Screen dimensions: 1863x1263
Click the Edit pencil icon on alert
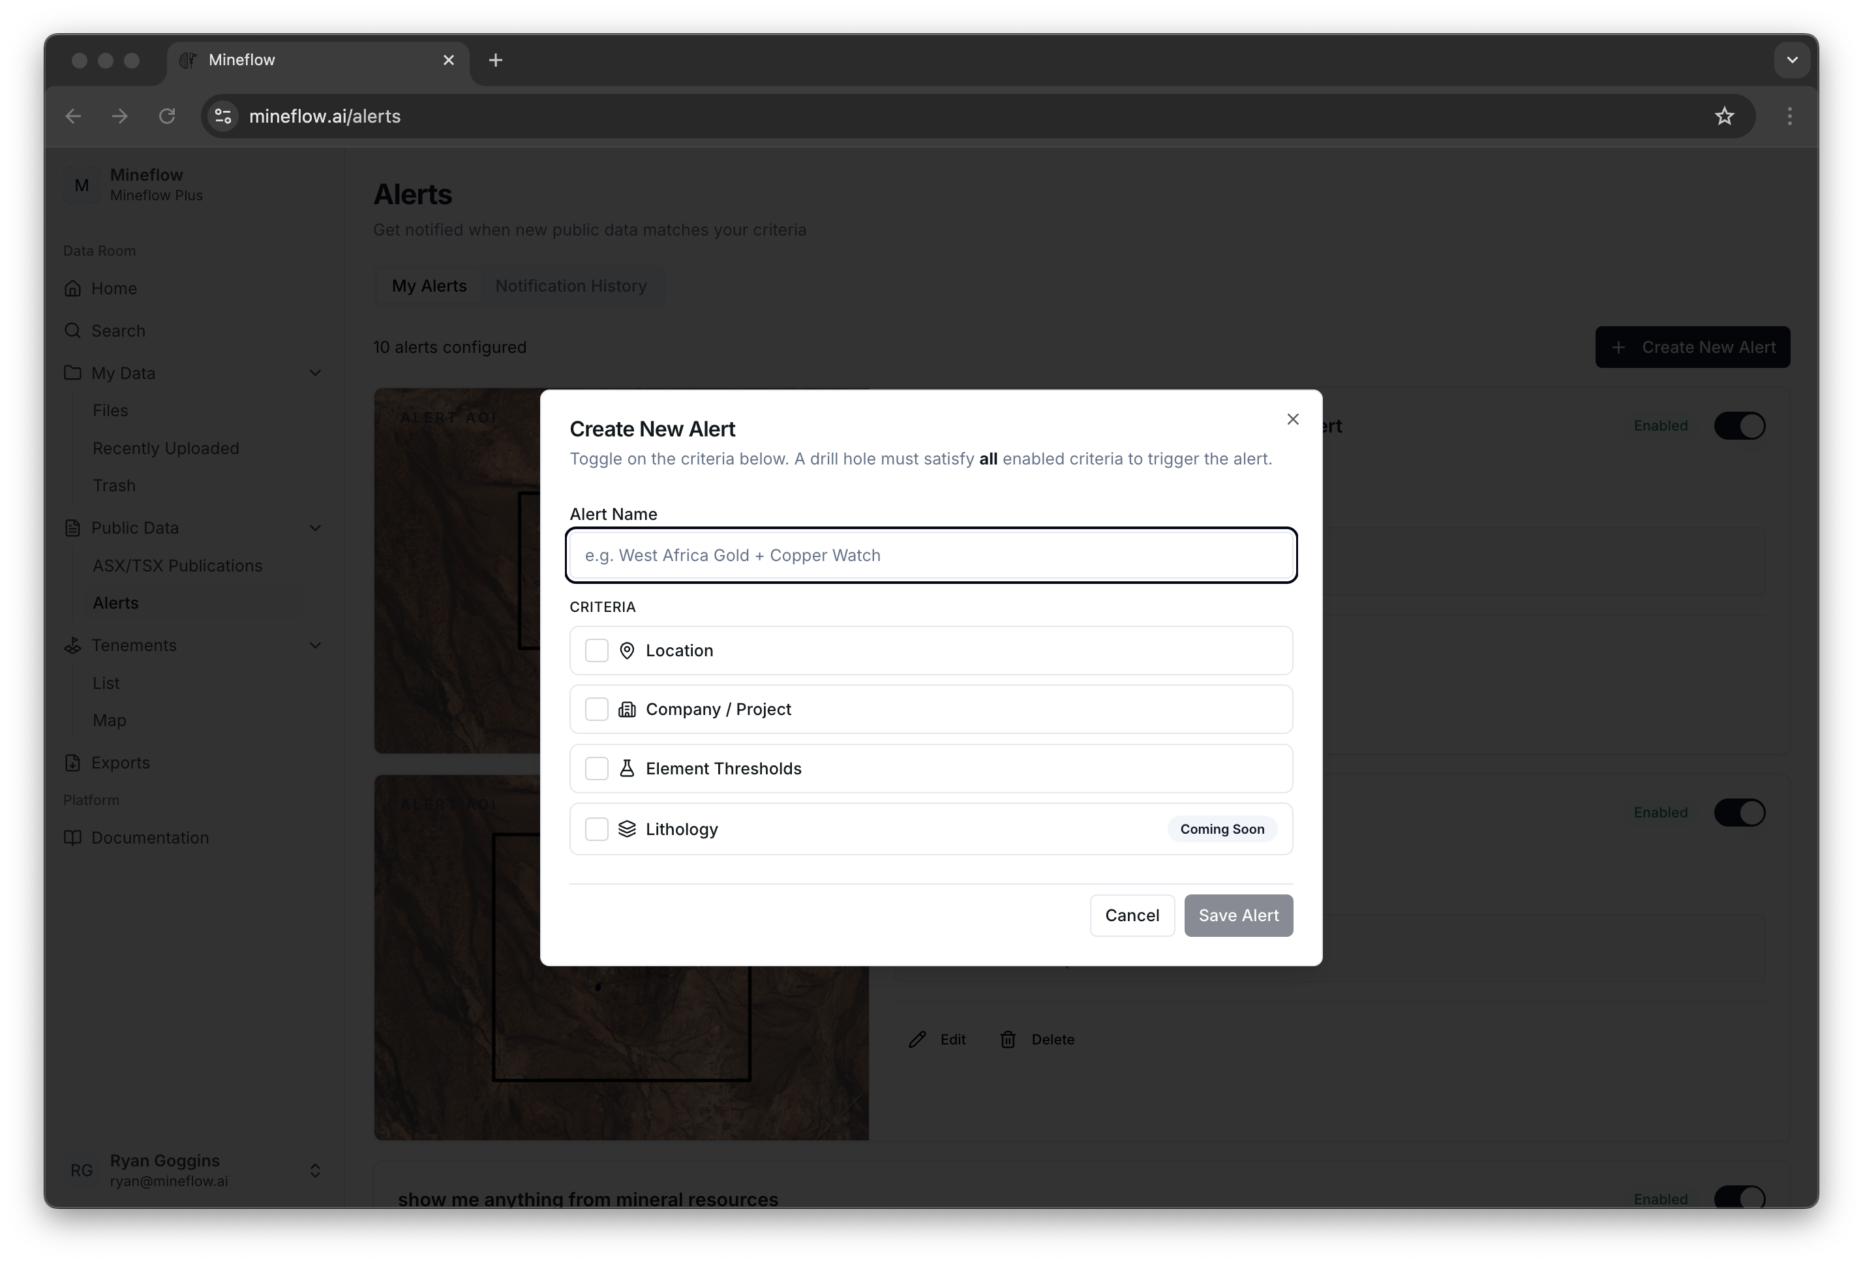click(x=917, y=1039)
